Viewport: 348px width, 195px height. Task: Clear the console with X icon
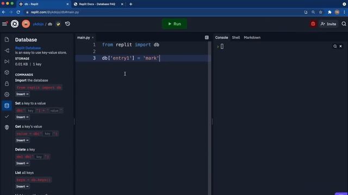coord(341,46)
